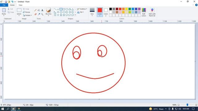Pick the green color swatch
This screenshot has height=111, width=198.
tap(130, 9)
